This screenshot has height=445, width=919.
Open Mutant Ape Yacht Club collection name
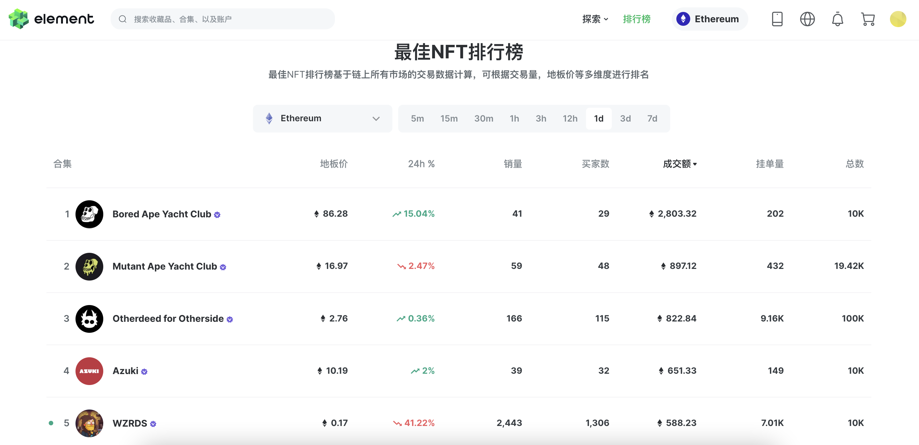[x=165, y=266]
